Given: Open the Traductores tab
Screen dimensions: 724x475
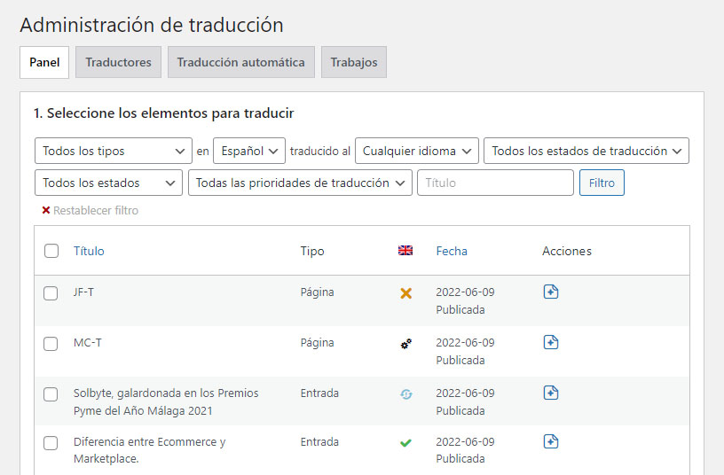Looking at the screenshot, I should (118, 62).
